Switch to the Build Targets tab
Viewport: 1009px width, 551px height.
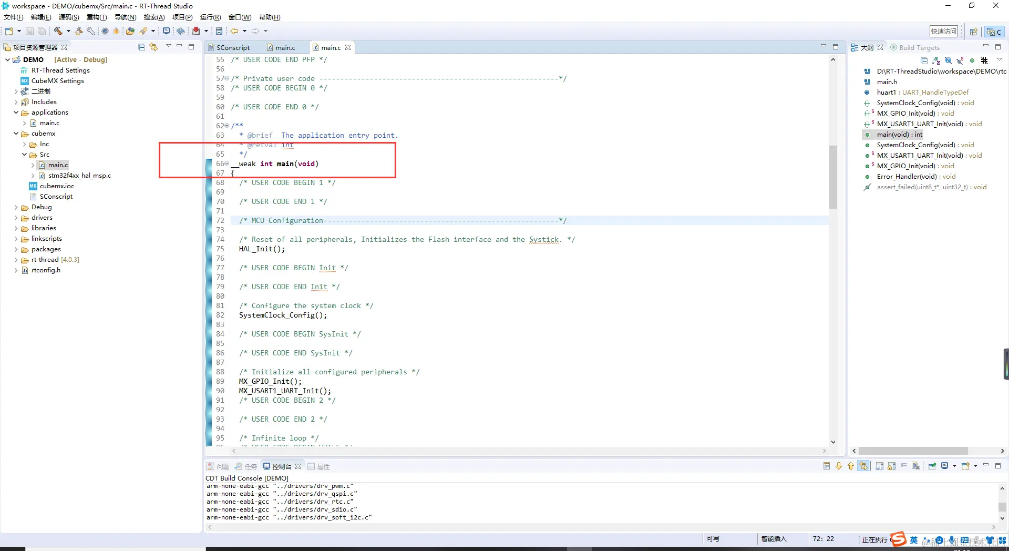click(914, 47)
